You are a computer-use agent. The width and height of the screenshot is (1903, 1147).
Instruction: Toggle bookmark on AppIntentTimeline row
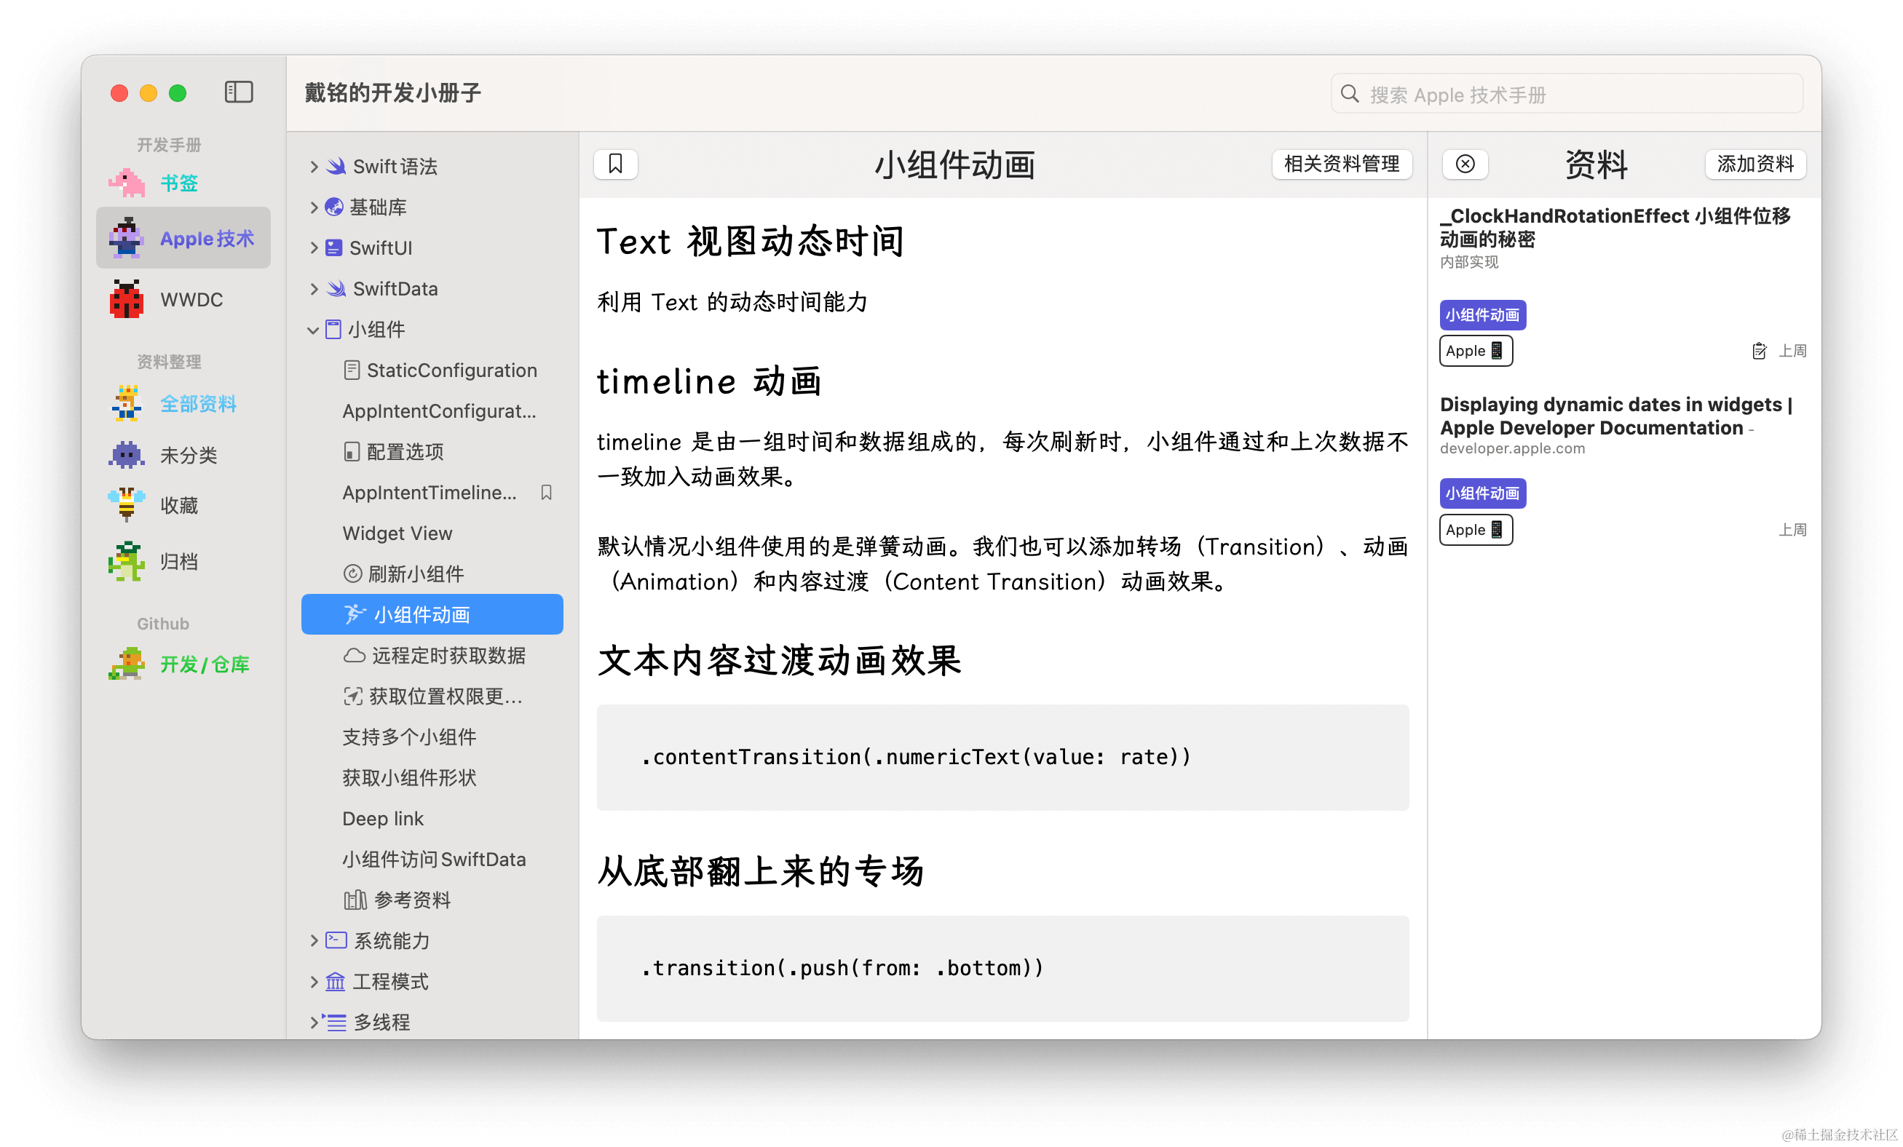[546, 493]
